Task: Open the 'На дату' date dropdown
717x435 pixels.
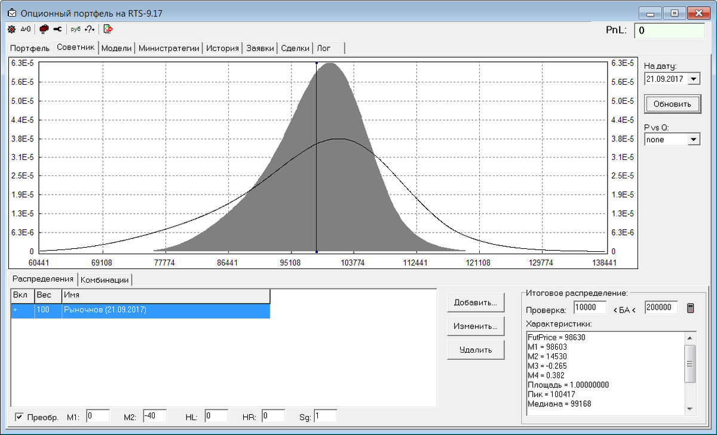Action: click(693, 78)
